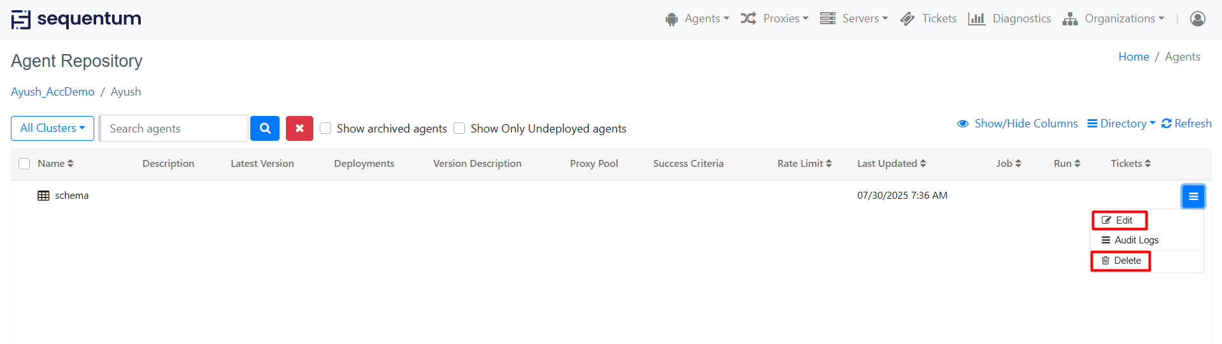Click the Home breadcrumb link
Screen dimensions: 1222x344
[x=1133, y=57]
